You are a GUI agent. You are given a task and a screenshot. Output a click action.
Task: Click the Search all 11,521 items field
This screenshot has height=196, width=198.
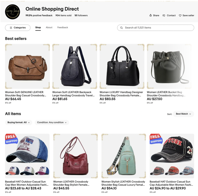(155, 28)
